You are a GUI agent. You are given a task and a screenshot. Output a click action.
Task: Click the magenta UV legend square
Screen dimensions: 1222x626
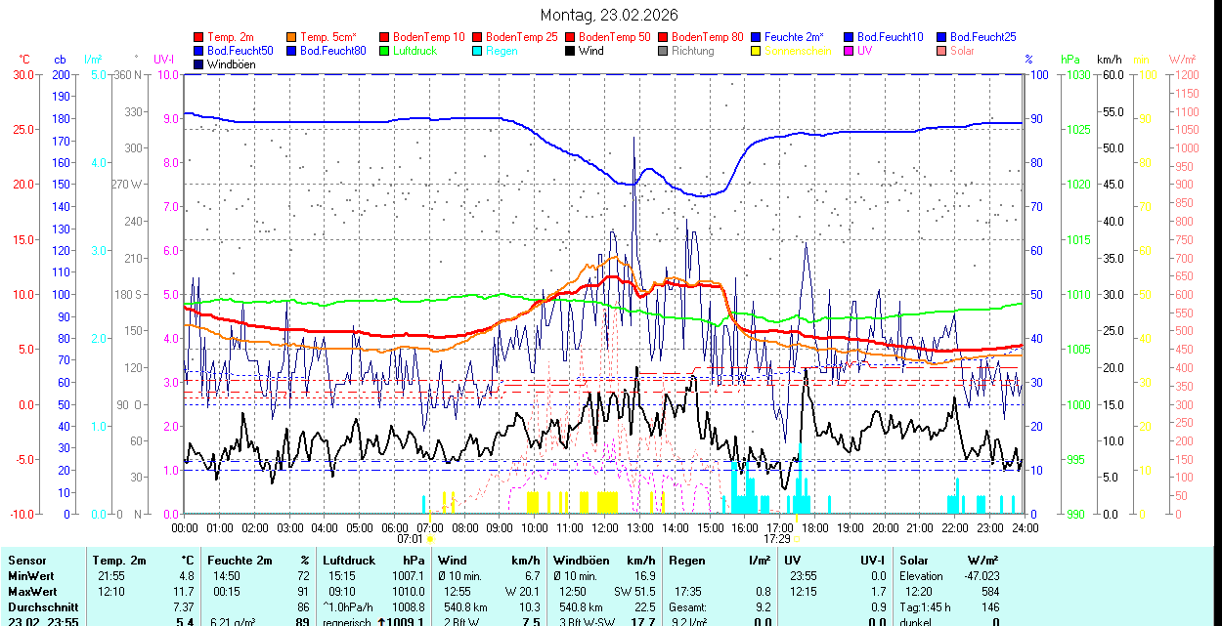pyautogui.click(x=849, y=51)
